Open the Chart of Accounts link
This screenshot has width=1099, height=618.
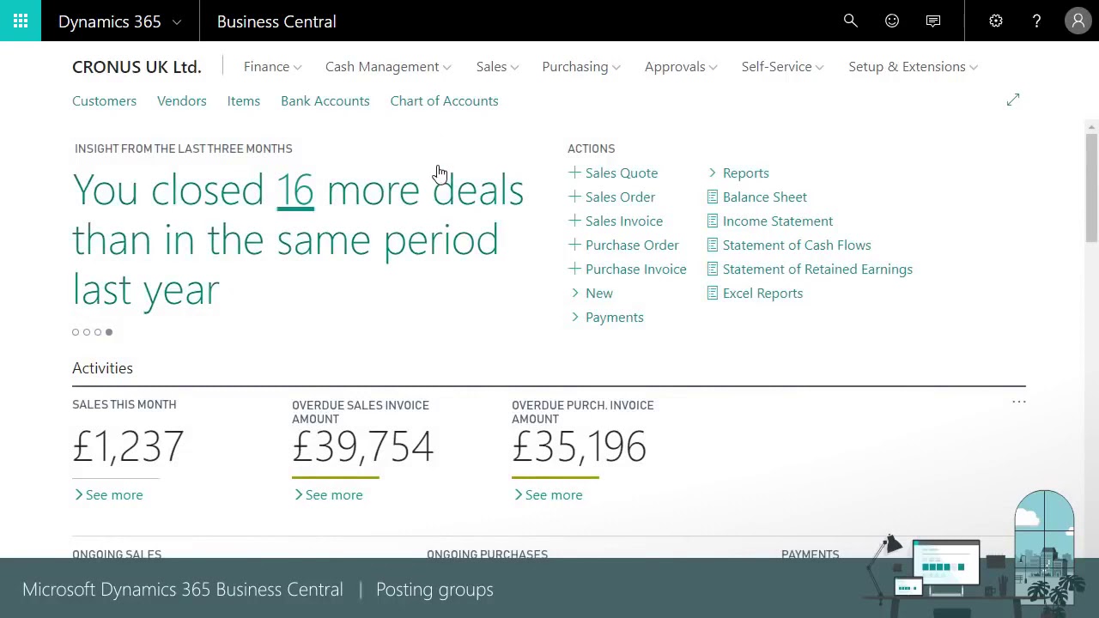tap(444, 100)
